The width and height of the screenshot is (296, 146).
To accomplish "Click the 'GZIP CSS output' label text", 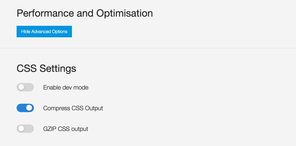I will pos(65,129).
